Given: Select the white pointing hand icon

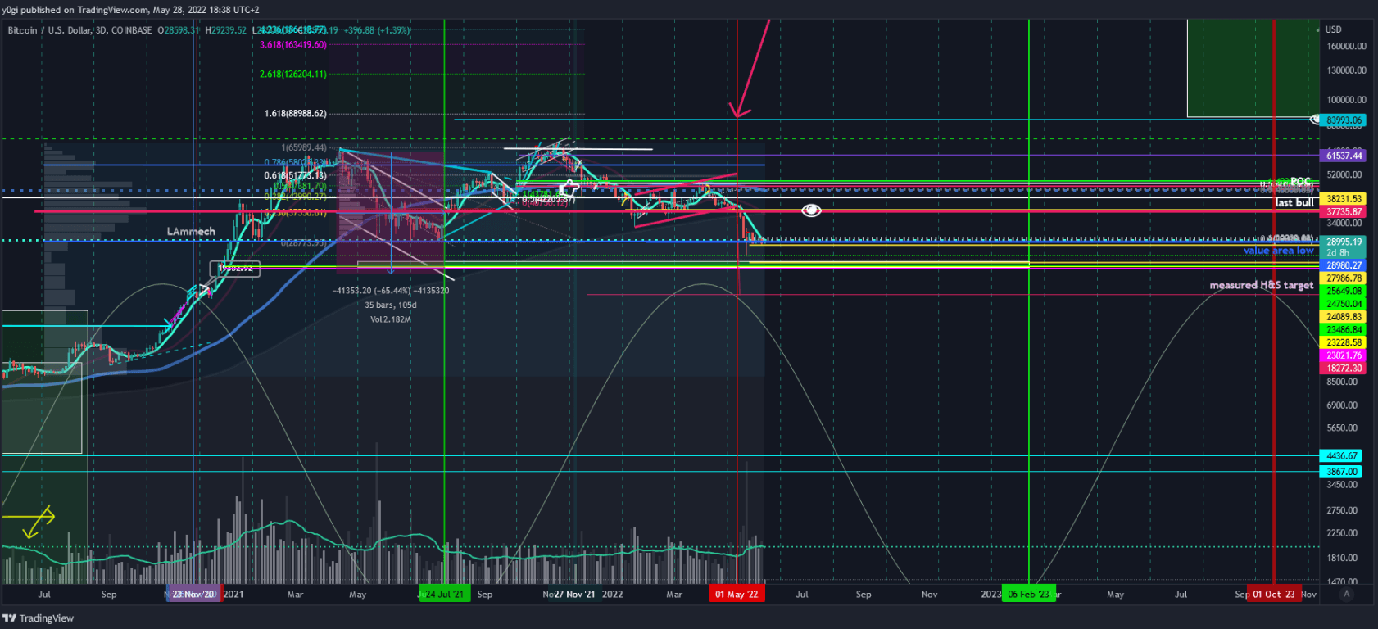Looking at the screenshot, I should coord(569,189).
